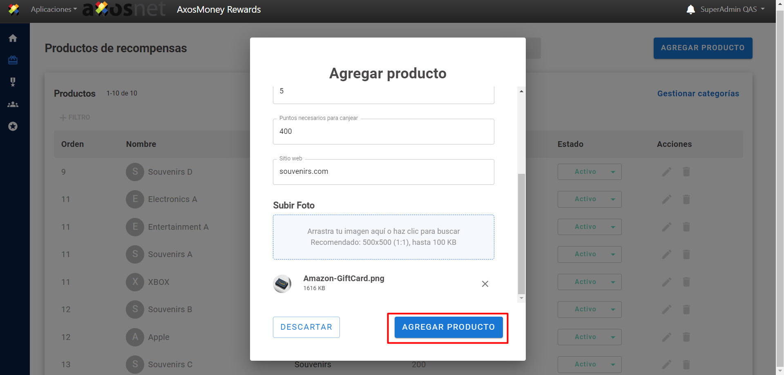Viewport: 784px width, 375px height.
Task: Click the home icon in sidebar
Action: pos(13,38)
